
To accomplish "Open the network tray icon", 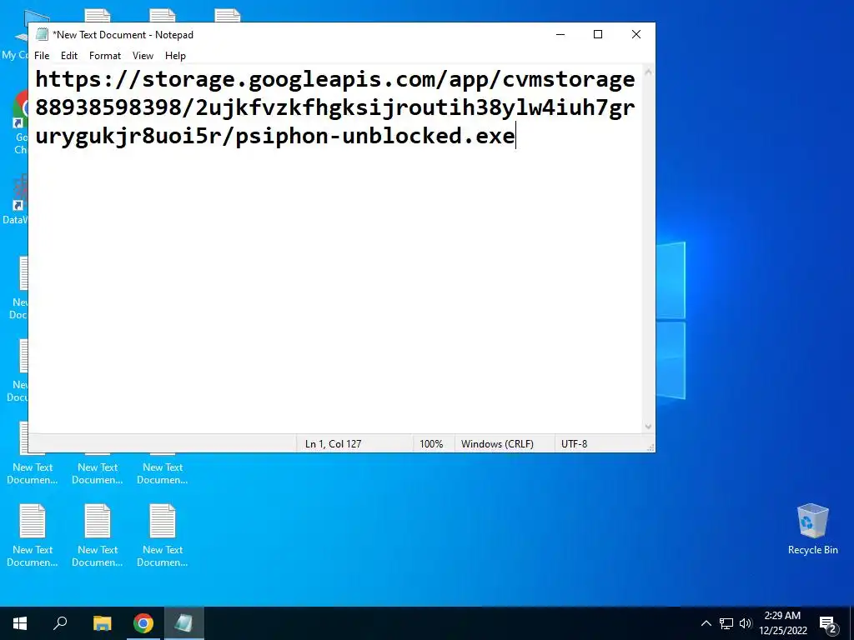I will click(726, 623).
